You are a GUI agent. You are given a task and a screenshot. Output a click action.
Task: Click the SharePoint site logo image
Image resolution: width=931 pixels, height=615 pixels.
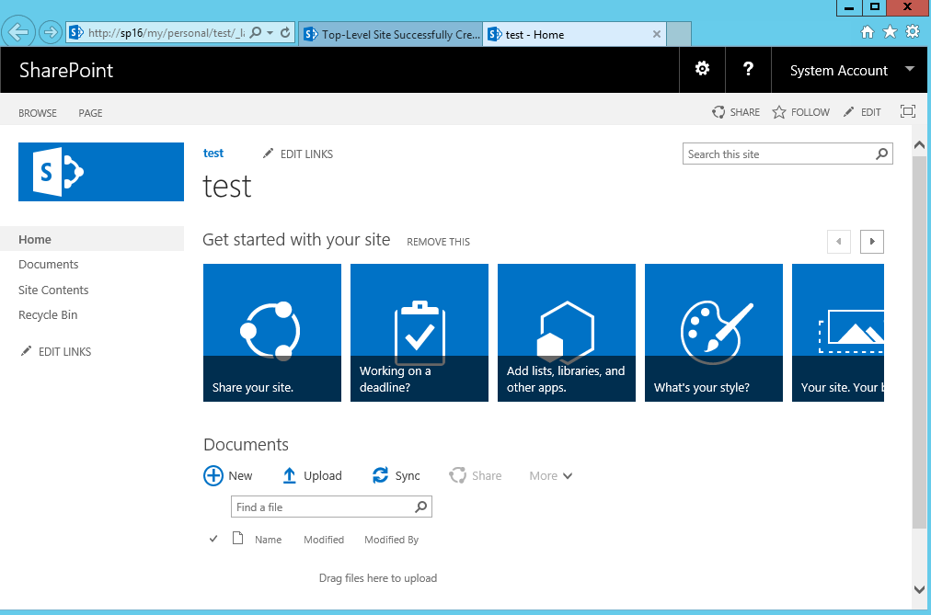click(101, 172)
